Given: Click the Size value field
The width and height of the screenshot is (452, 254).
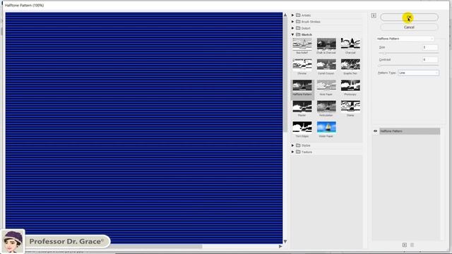Looking at the screenshot, I should click(430, 47).
